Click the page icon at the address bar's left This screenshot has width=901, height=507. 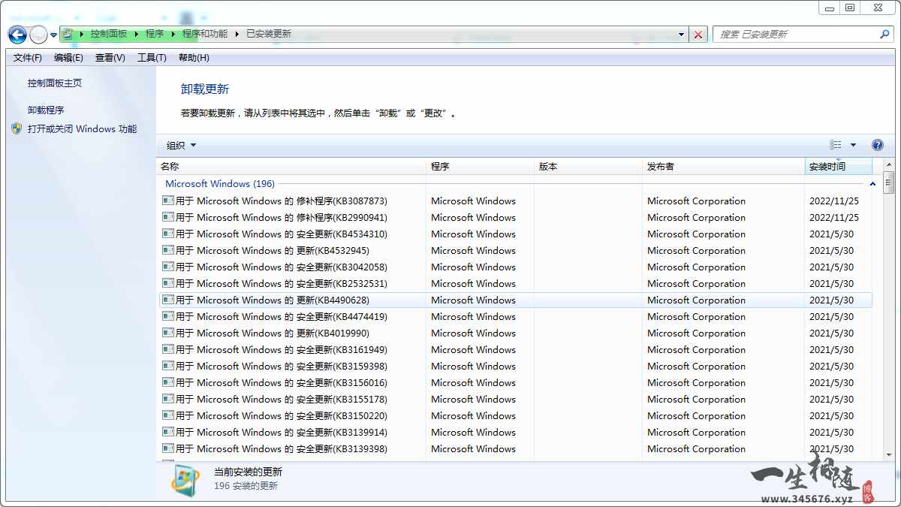coord(66,34)
